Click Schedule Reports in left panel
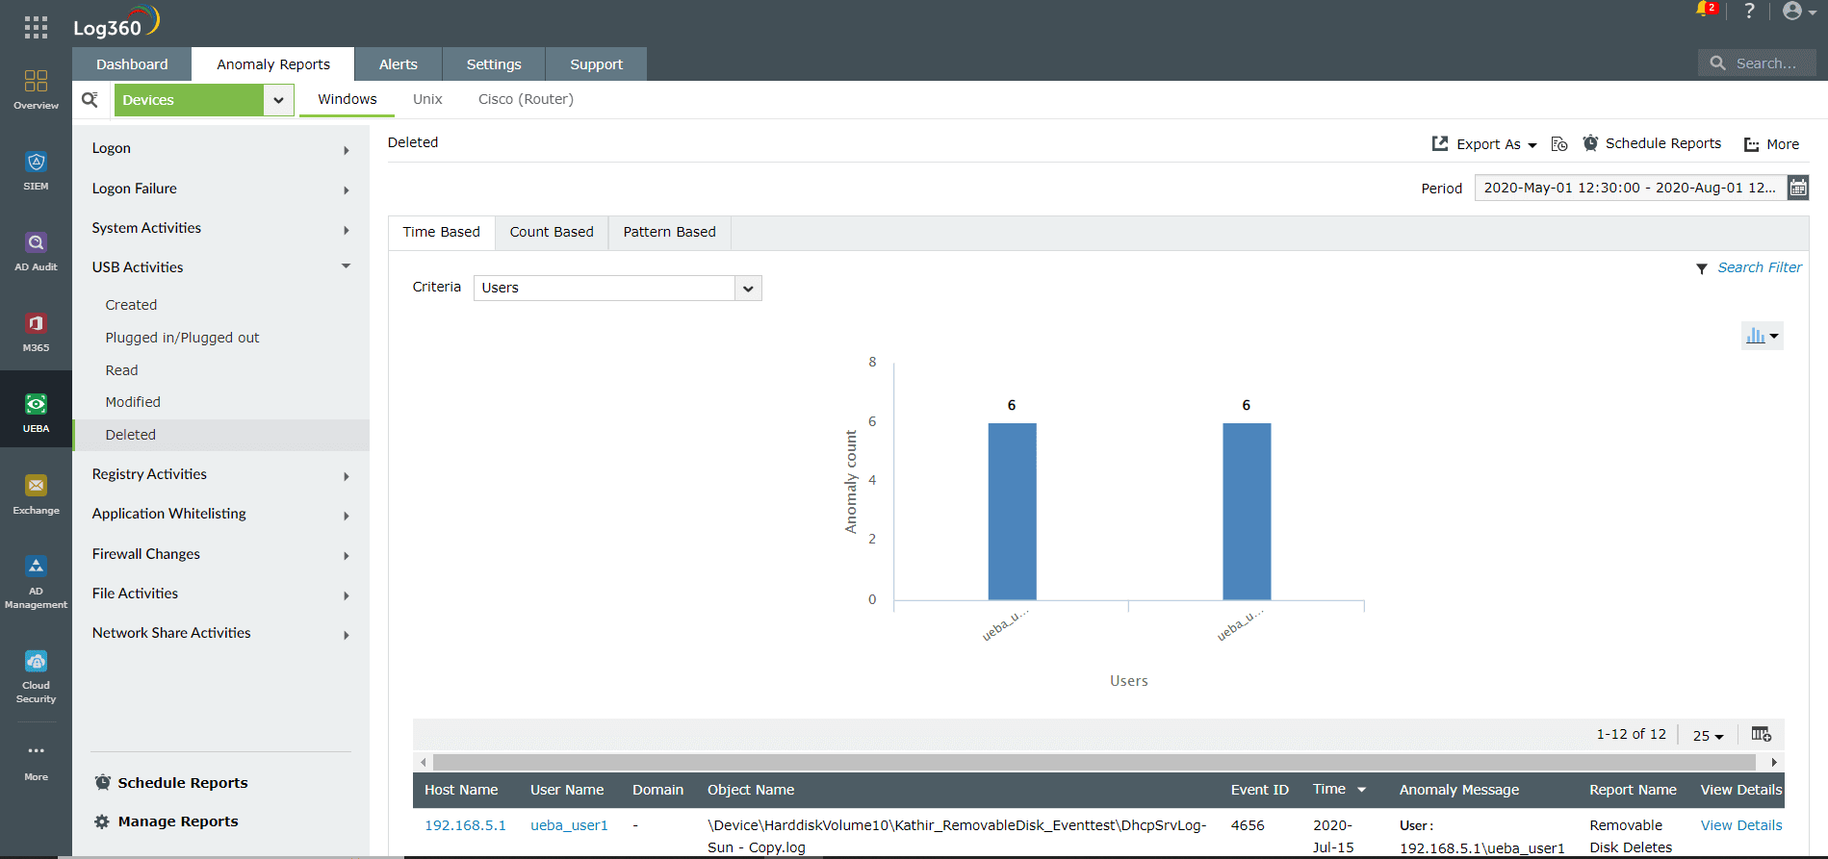This screenshot has width=1828, height=859. pos(171,783)
